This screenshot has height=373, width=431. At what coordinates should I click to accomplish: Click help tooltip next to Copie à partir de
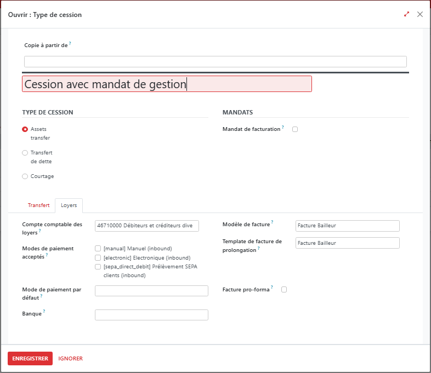(x=70, y=43)
